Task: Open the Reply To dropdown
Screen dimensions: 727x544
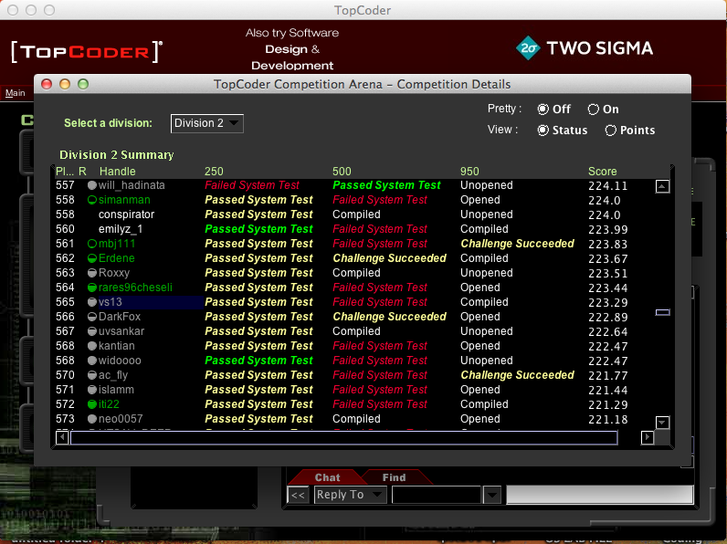Action: (x=350, y=495)
